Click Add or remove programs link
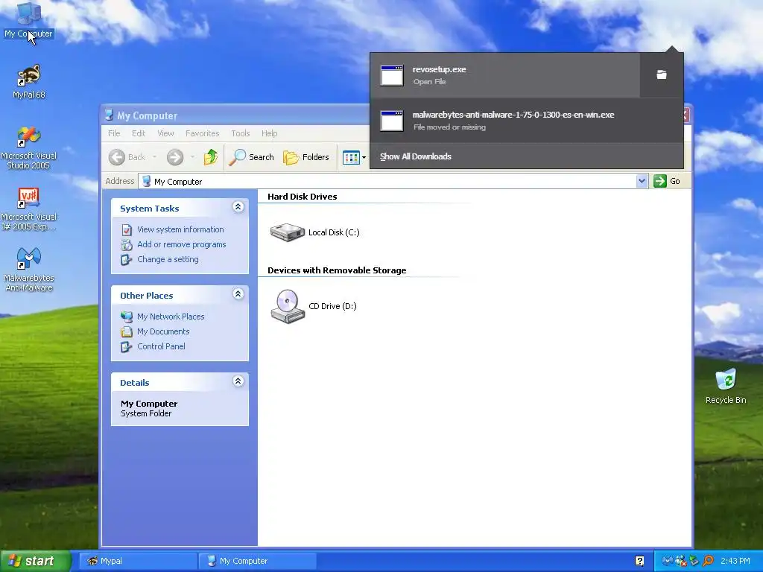 click(182, 244)
